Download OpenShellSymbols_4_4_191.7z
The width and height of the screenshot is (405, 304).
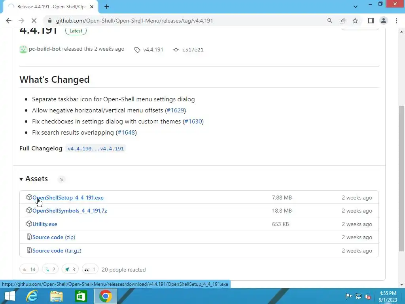point(70,211)
